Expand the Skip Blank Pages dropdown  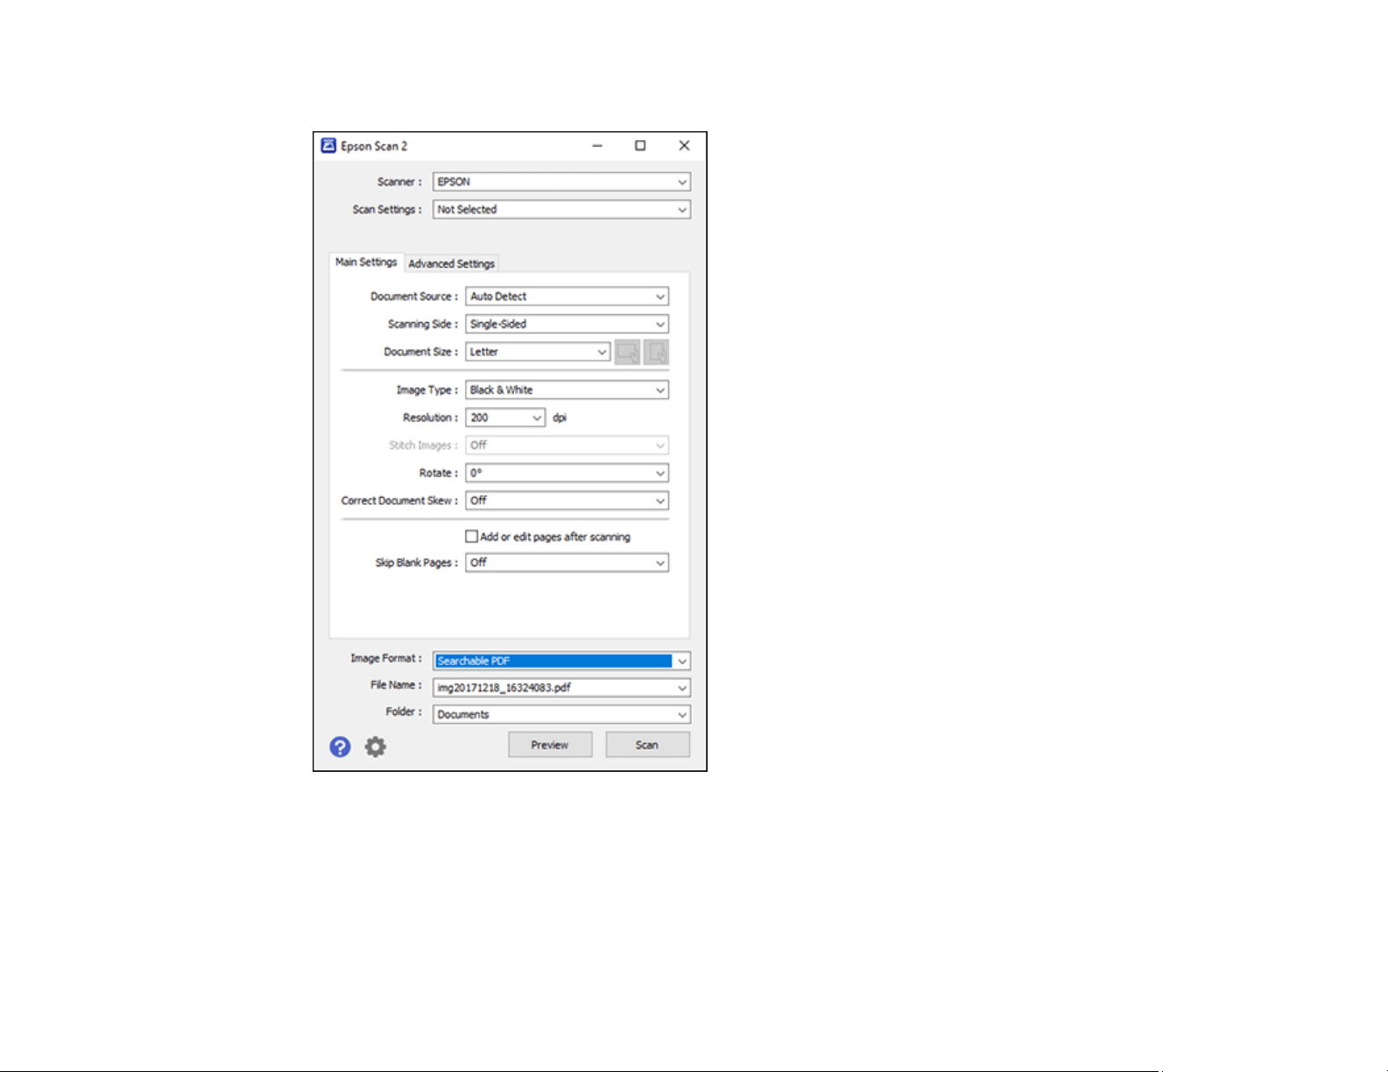click(x=567, y=563)
